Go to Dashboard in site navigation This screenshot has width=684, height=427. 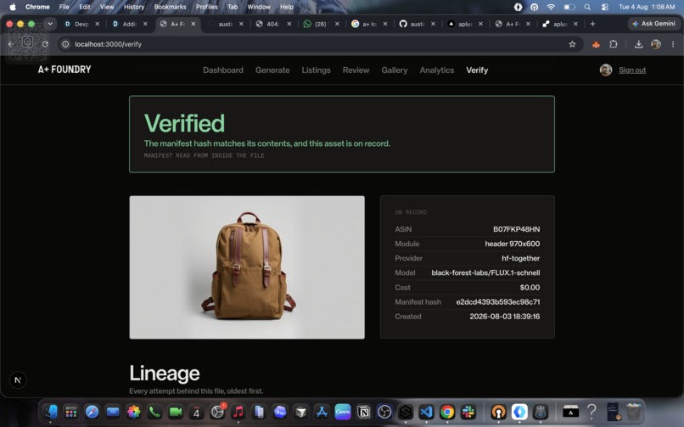[223, 70]
